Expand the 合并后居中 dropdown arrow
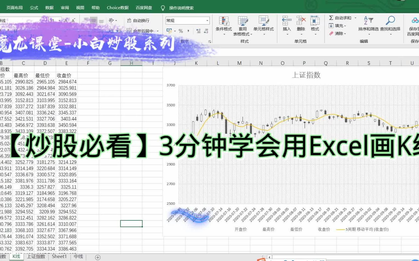The image size is (419, 261). tap(158, 31)
